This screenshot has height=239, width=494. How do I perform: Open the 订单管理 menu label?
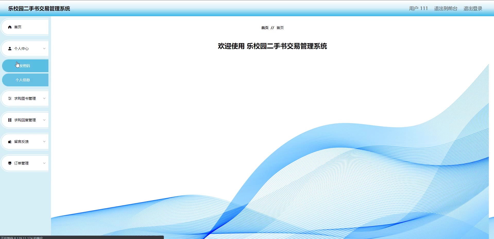point(21,163)
